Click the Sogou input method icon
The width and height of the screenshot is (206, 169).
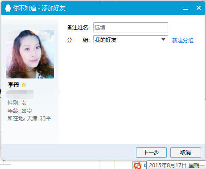click(137, 165)
